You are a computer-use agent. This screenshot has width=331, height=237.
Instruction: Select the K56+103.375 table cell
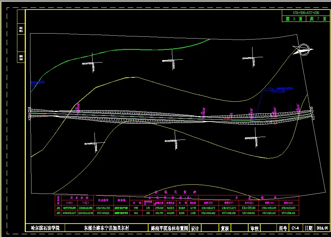click(208, 208)
